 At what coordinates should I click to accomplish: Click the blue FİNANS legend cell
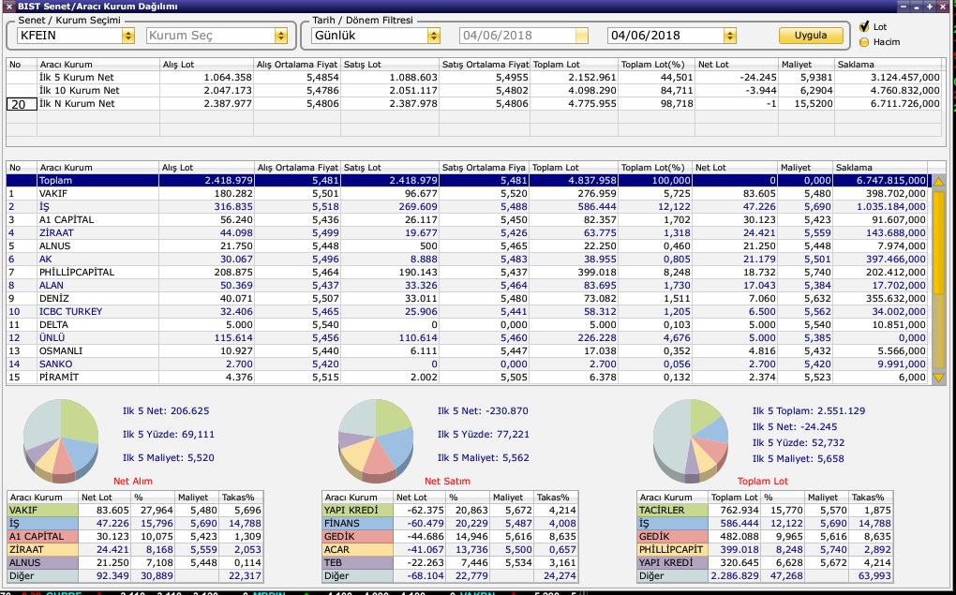pos(358,523)
